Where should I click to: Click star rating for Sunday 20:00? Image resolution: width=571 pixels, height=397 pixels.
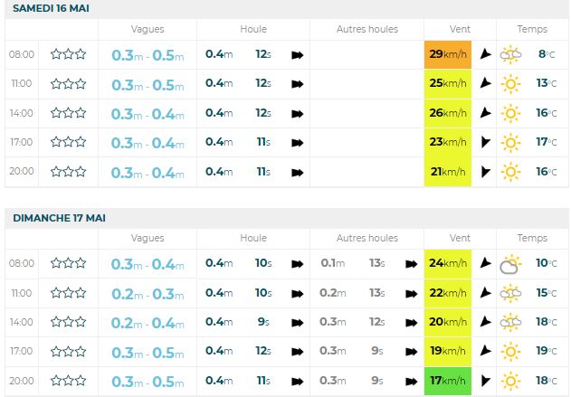(x=69, y=381)
